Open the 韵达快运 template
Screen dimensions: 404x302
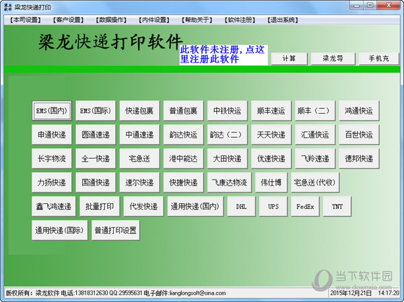(x=183, y=135)
